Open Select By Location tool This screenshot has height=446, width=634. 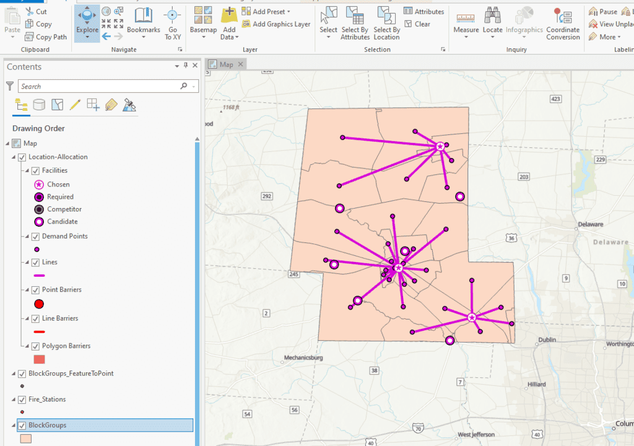point(386,24)
